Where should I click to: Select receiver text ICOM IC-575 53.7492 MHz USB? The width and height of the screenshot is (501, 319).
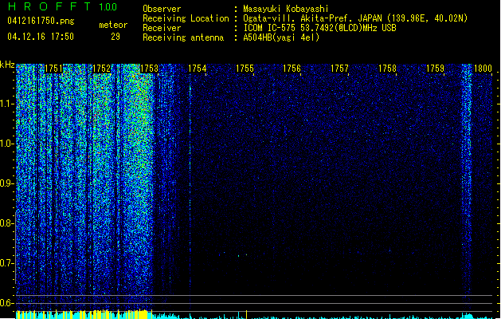coord(320,28)
